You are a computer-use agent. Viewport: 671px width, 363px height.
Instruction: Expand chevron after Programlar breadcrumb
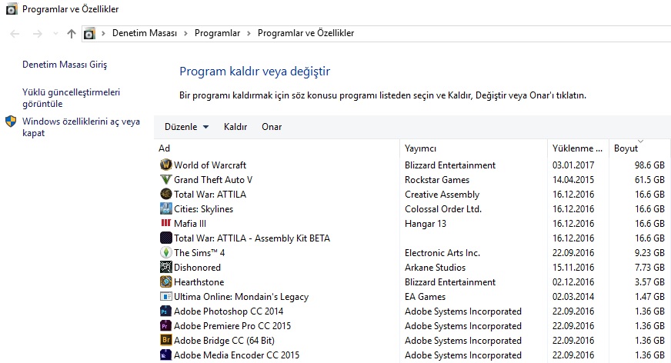(x=249, y=33)
